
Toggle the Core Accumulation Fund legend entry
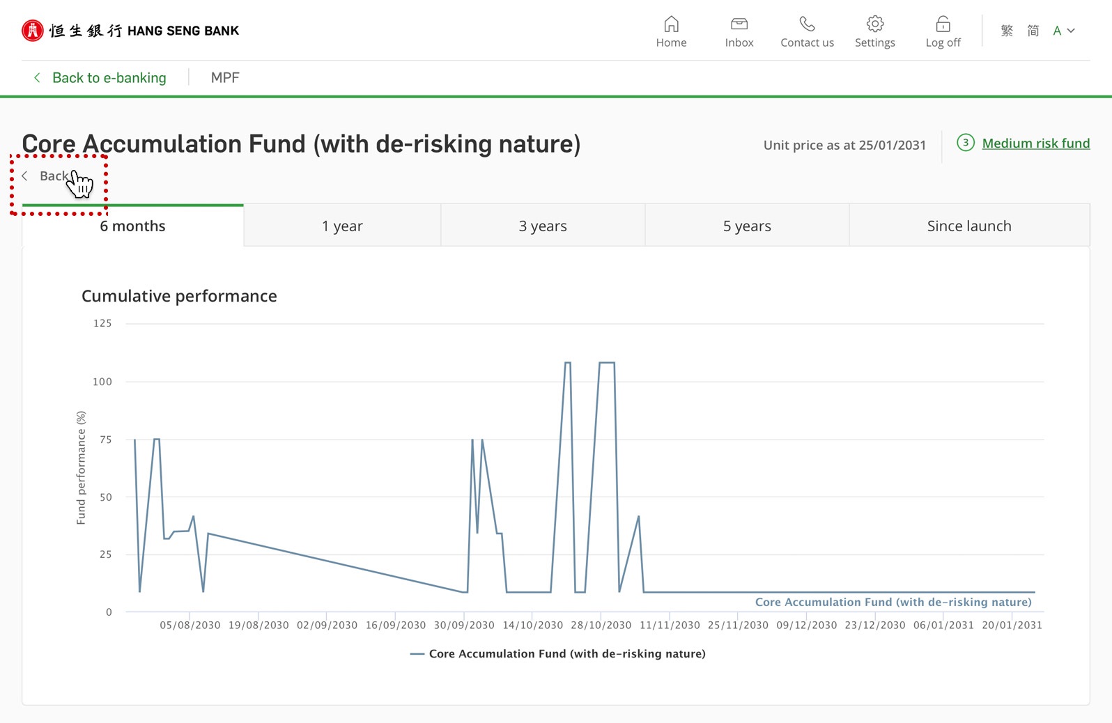(558, 654)
